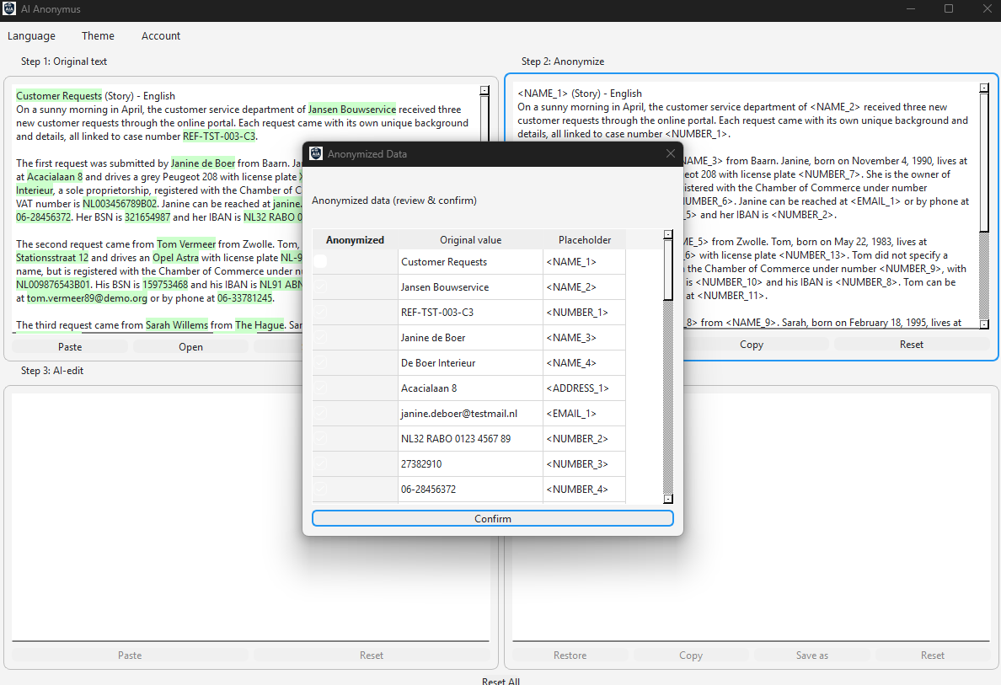The image size is (1001, 685).
Task: Click the Anonymized Data dialog icon
Action: point(315,153)
